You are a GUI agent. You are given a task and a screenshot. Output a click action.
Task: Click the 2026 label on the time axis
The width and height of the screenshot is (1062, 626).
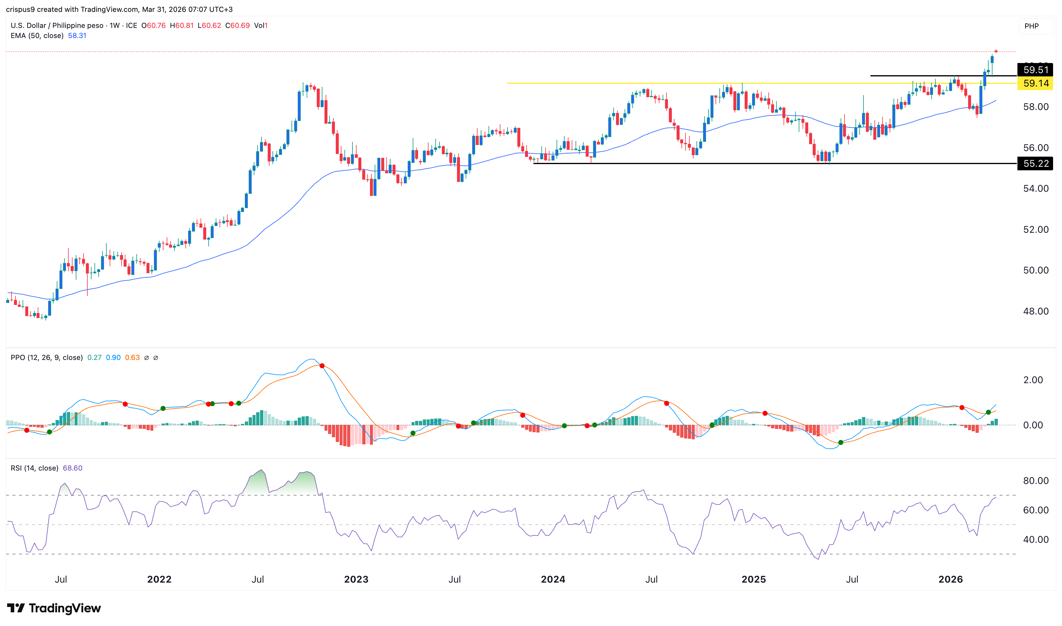point(950,579)
